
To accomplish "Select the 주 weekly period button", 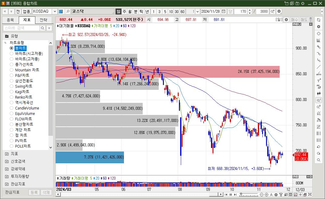I will click(124, 11).
